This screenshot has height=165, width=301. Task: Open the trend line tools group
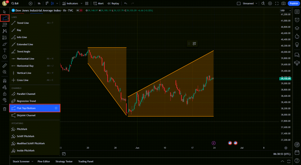click(5, 18)
